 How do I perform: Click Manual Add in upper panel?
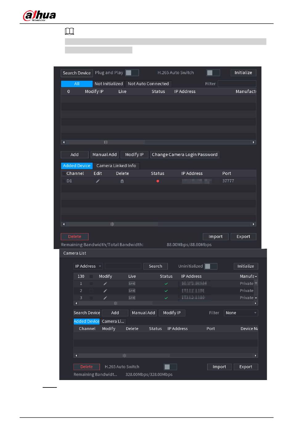pyautogui.click(x=105, y=155)
